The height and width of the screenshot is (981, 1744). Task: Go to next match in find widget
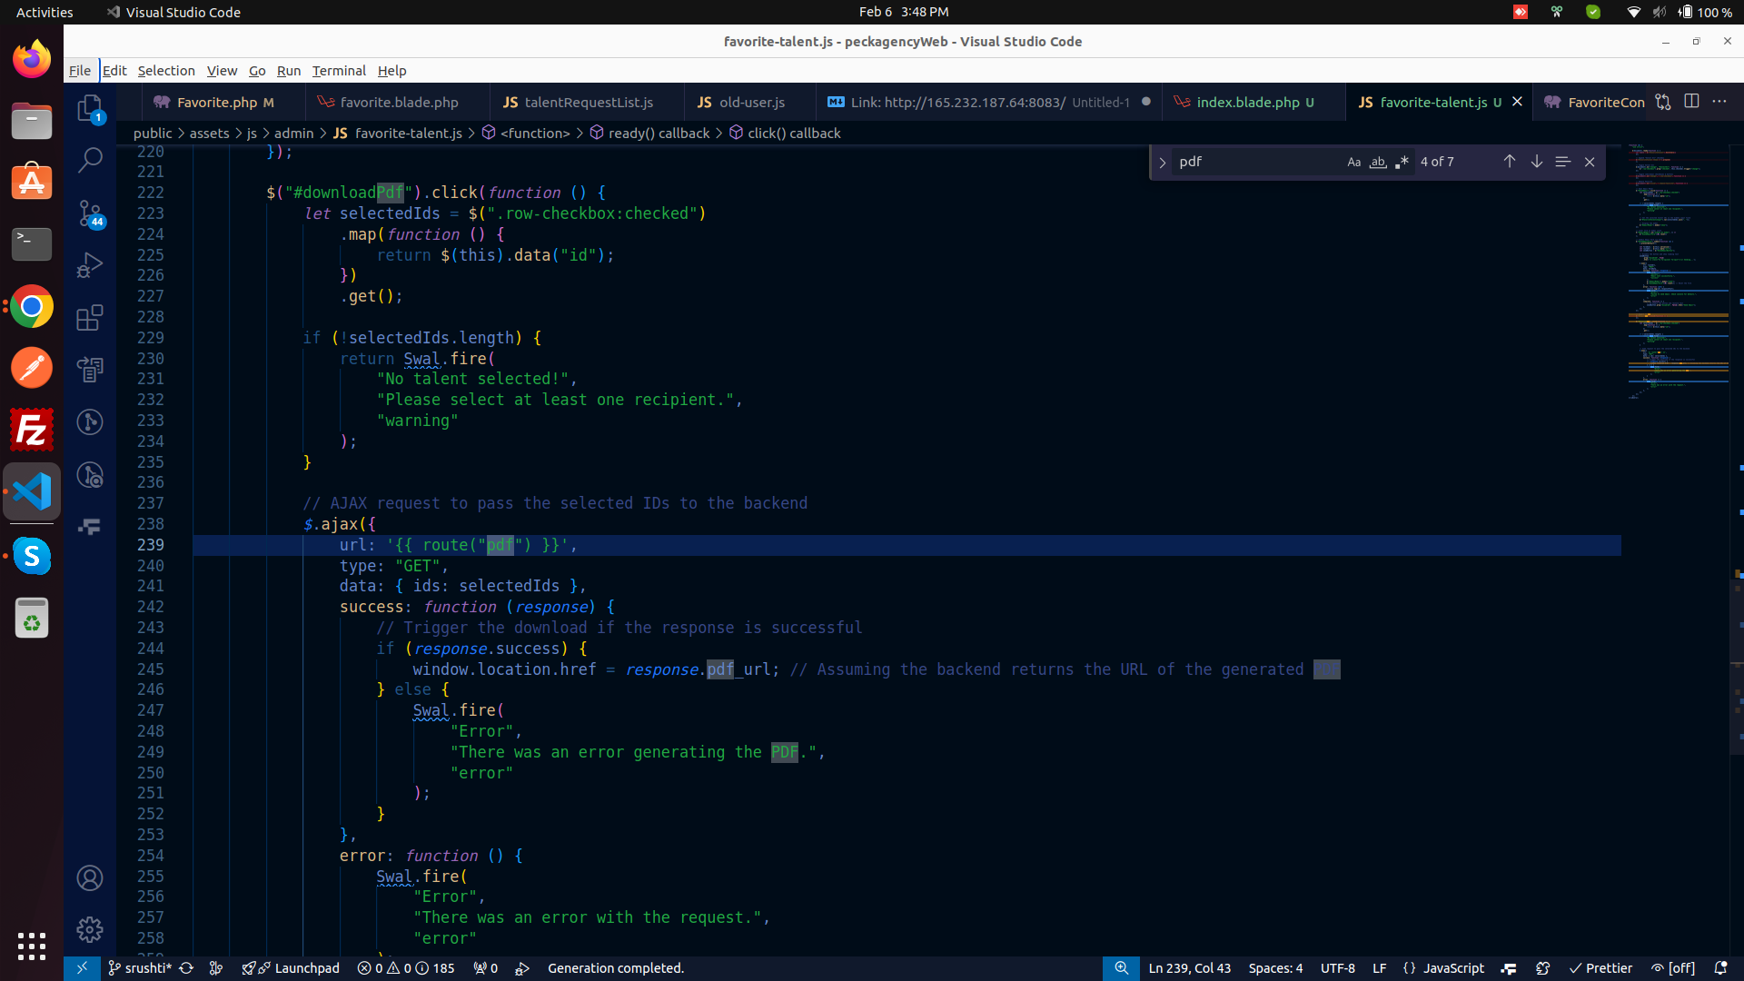1536,162
